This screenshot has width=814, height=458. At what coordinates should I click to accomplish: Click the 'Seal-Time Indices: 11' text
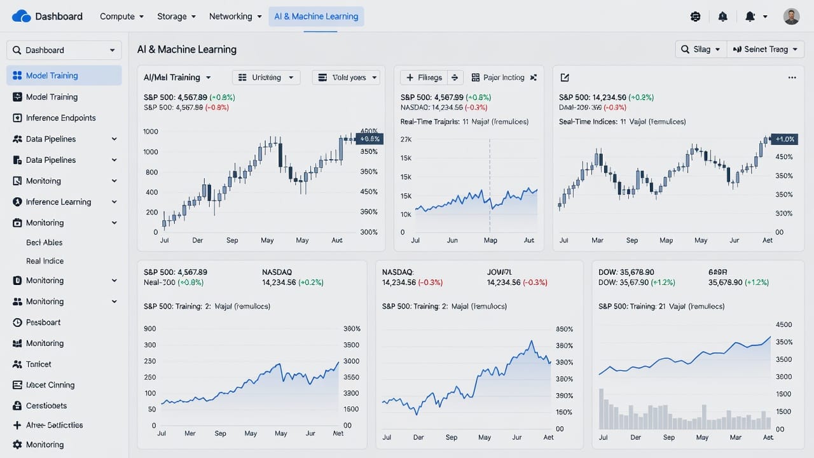coord(593,121)
